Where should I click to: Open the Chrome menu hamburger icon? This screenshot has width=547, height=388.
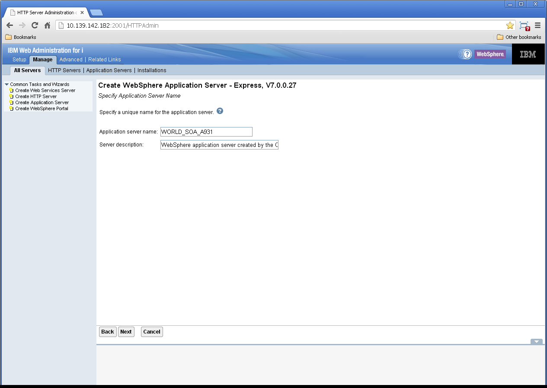[538, 25]
